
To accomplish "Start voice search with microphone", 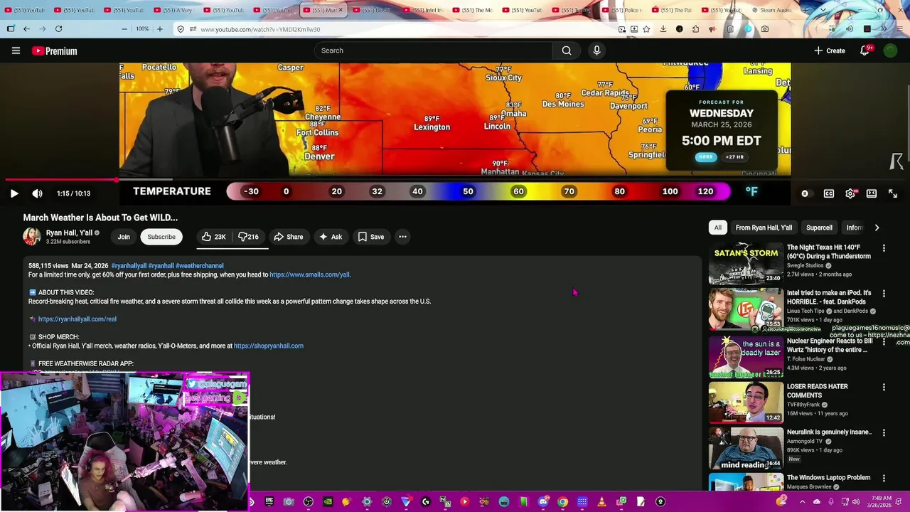I will 596,50.
